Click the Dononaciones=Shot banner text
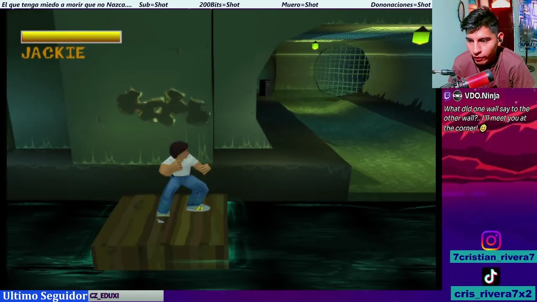Viewport: 537px width, 302px height. click(x=401, y=5)
